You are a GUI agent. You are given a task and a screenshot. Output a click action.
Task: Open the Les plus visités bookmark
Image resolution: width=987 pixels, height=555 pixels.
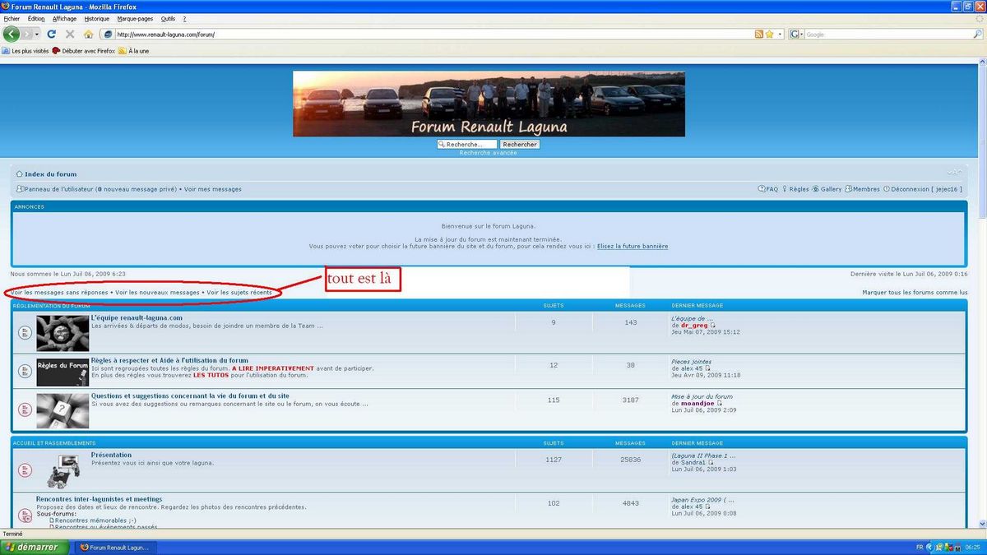(25, 51)
